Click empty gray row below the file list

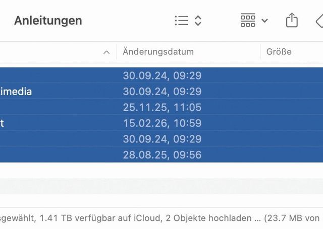161,186
